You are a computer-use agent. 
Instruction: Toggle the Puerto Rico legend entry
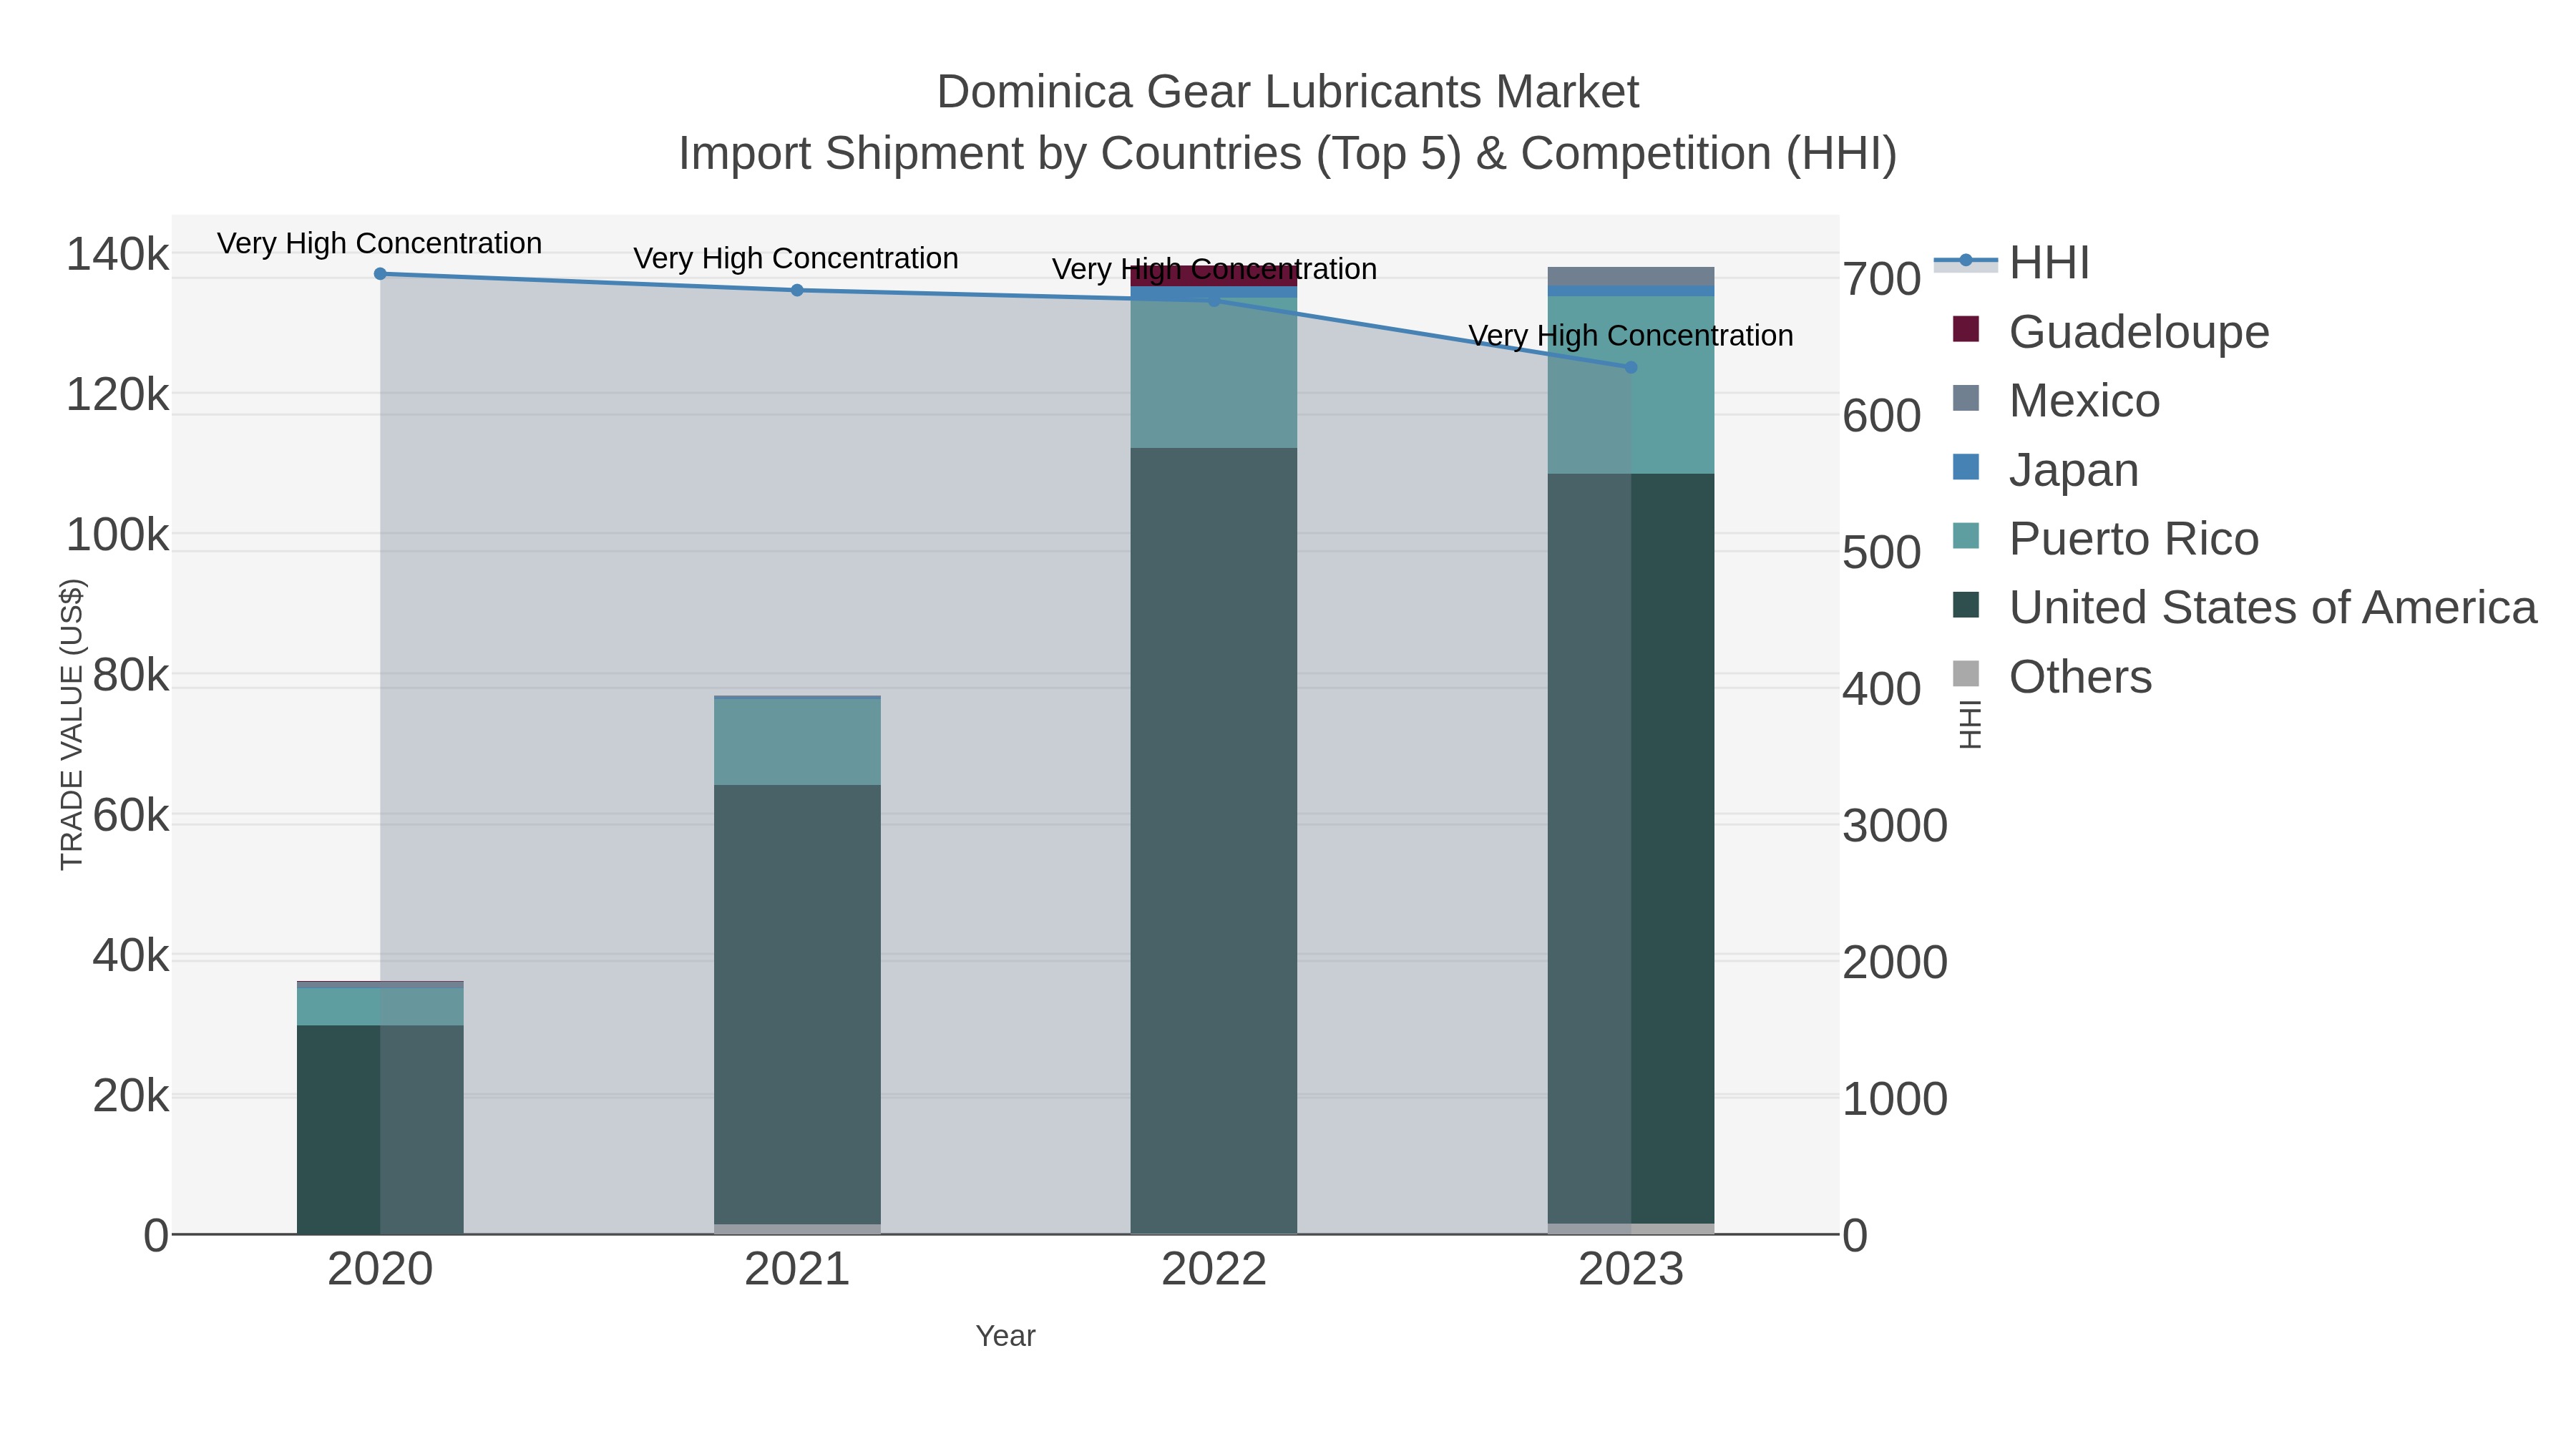point(2105,539)
